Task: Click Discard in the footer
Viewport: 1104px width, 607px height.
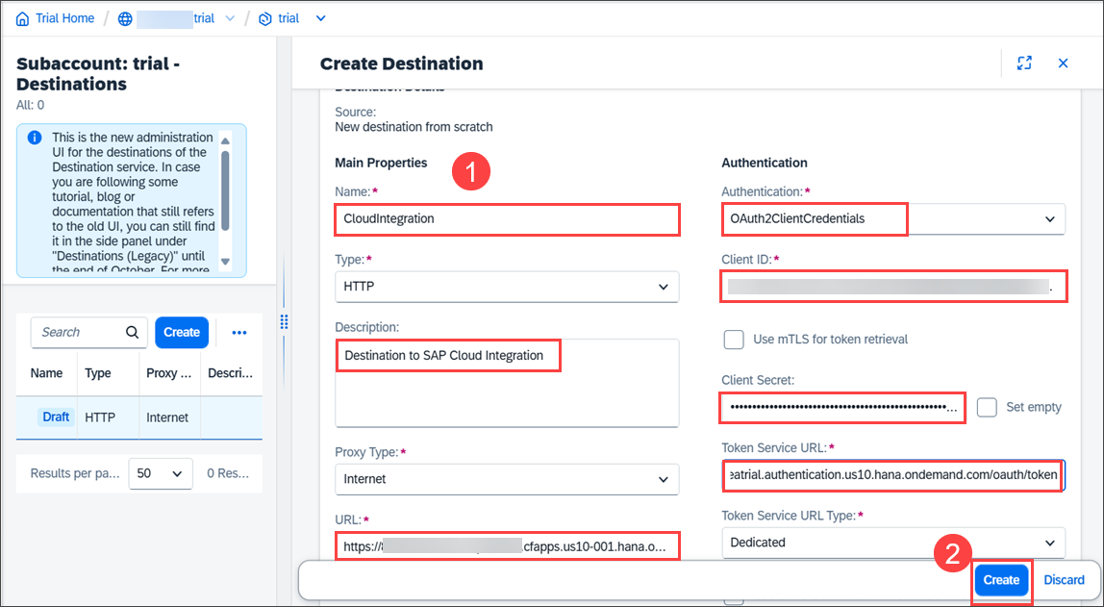Action: tap(1064, 580)
